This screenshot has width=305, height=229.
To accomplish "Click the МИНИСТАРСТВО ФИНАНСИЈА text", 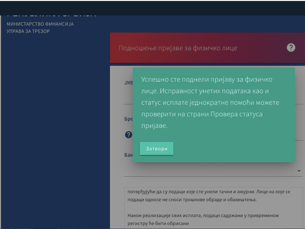I will coord(40,24).
